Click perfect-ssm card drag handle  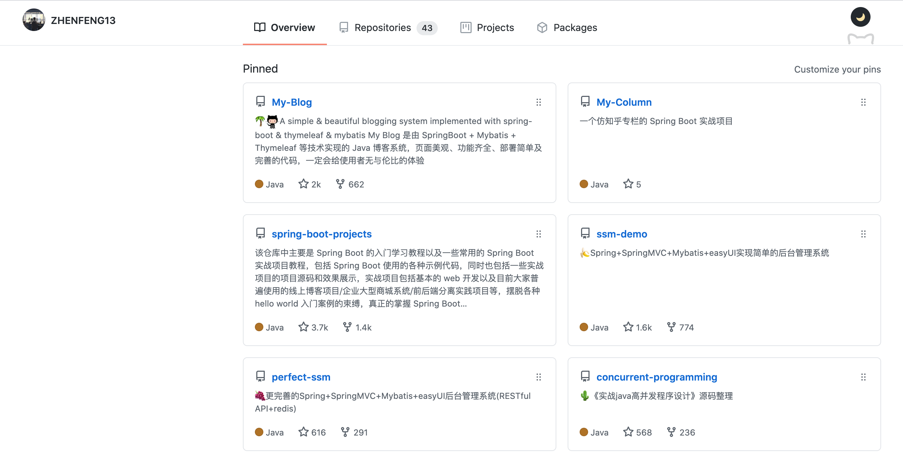(x=538, y=377)
